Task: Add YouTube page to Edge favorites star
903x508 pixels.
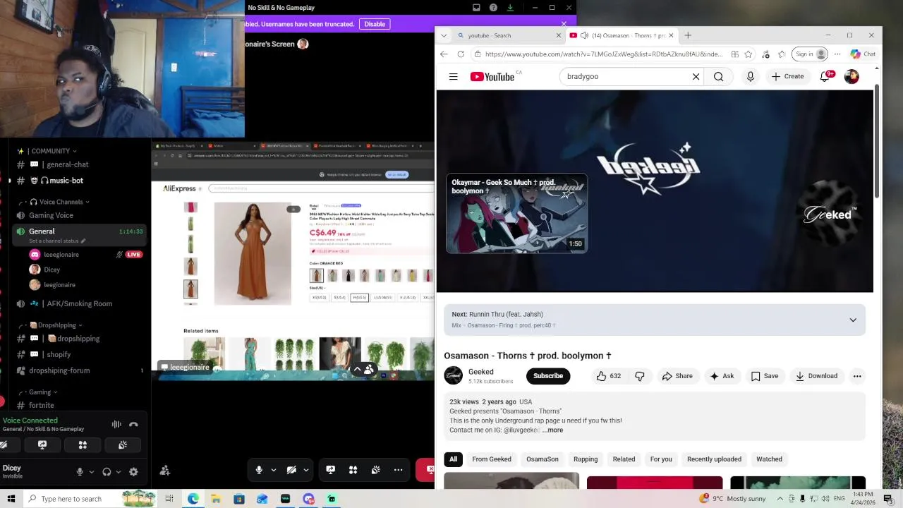Action: 748,54
